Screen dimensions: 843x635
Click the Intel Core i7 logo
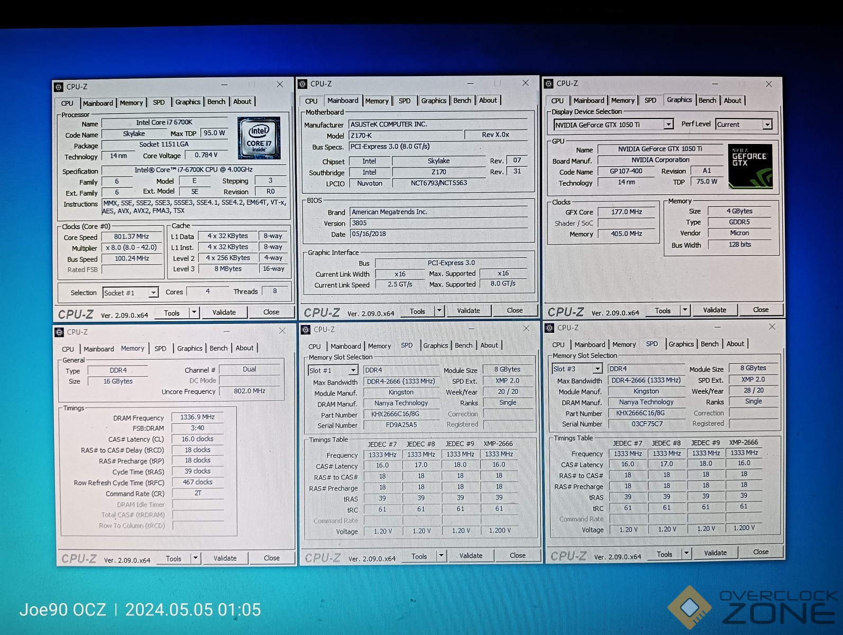click(259, 139)
